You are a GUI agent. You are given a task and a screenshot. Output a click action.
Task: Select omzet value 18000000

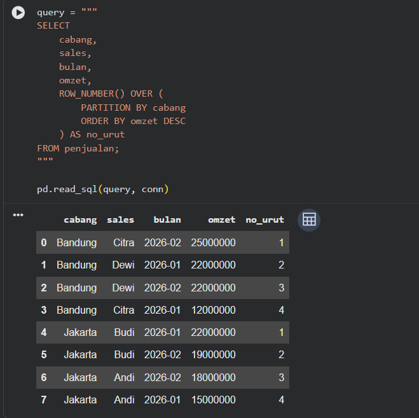(213, 377)
